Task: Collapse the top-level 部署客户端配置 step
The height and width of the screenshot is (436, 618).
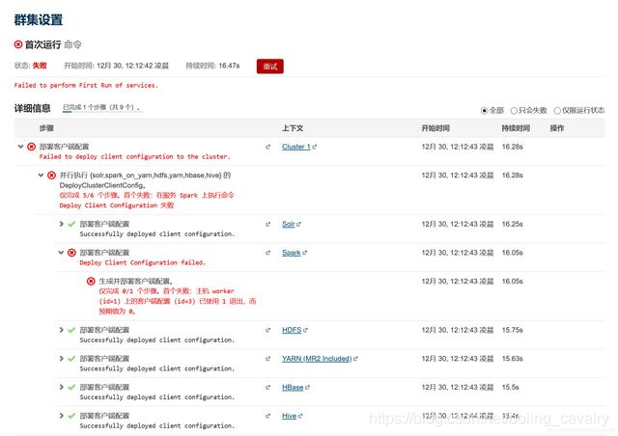Action: (20, 147)
